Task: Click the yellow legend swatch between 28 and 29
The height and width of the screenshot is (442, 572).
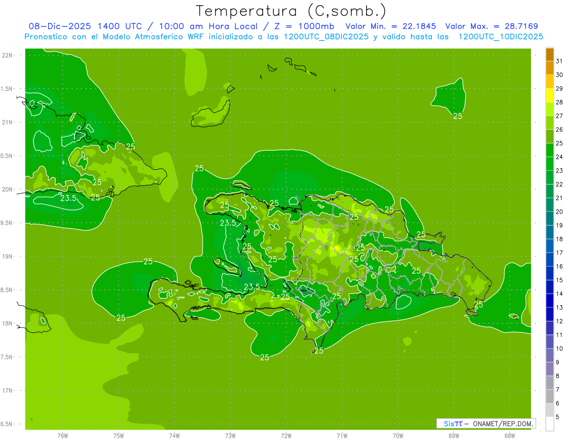Action: [550, 95]
